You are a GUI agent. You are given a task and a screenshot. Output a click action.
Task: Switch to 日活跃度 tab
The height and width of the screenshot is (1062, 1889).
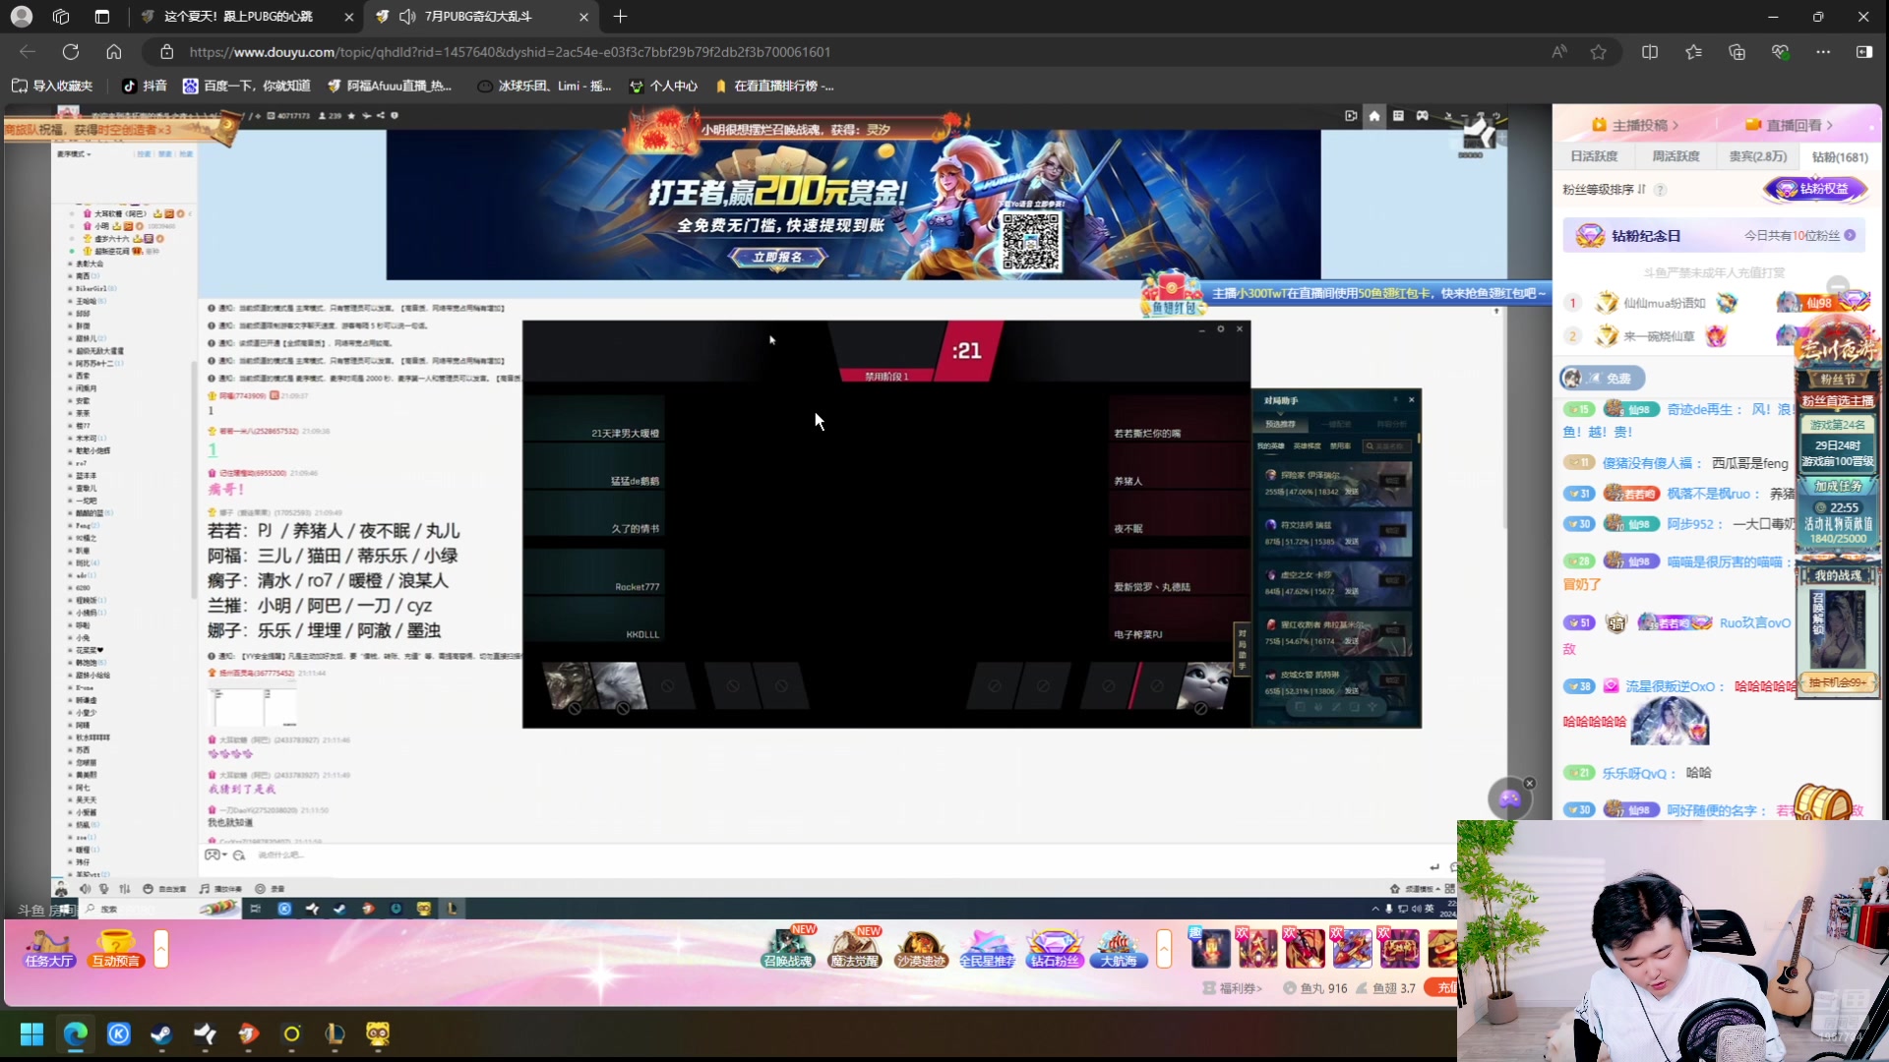click(1594, 156)
